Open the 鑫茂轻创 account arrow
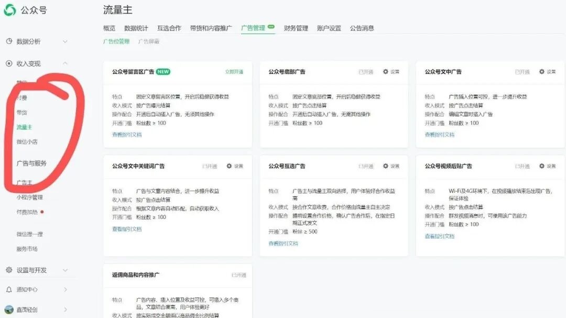This screenshot has width=566, height=318. point(66,309)
